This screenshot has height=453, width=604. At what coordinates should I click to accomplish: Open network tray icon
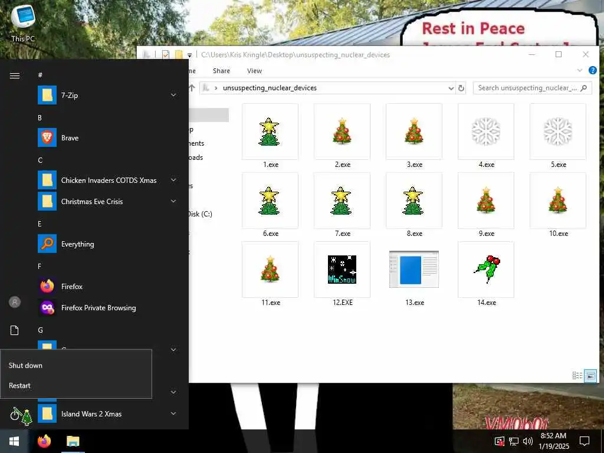coord(514,441)
